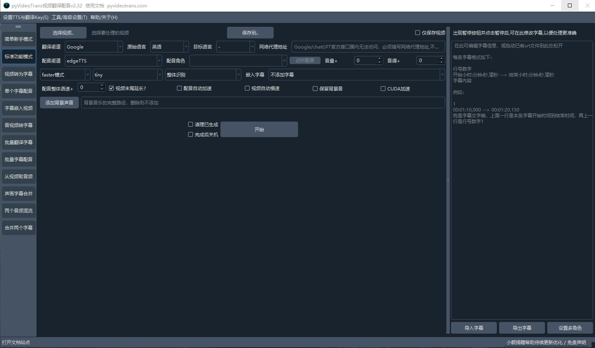
Task: Click the 网络代理地址 proxy input field
Action: [368, 47]
